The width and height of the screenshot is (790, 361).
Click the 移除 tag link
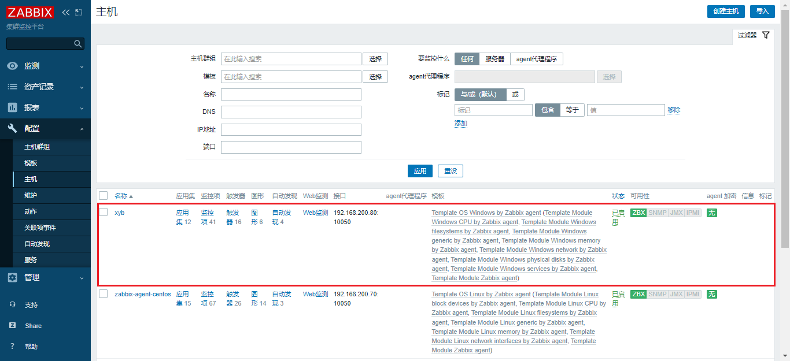(674, 110)
